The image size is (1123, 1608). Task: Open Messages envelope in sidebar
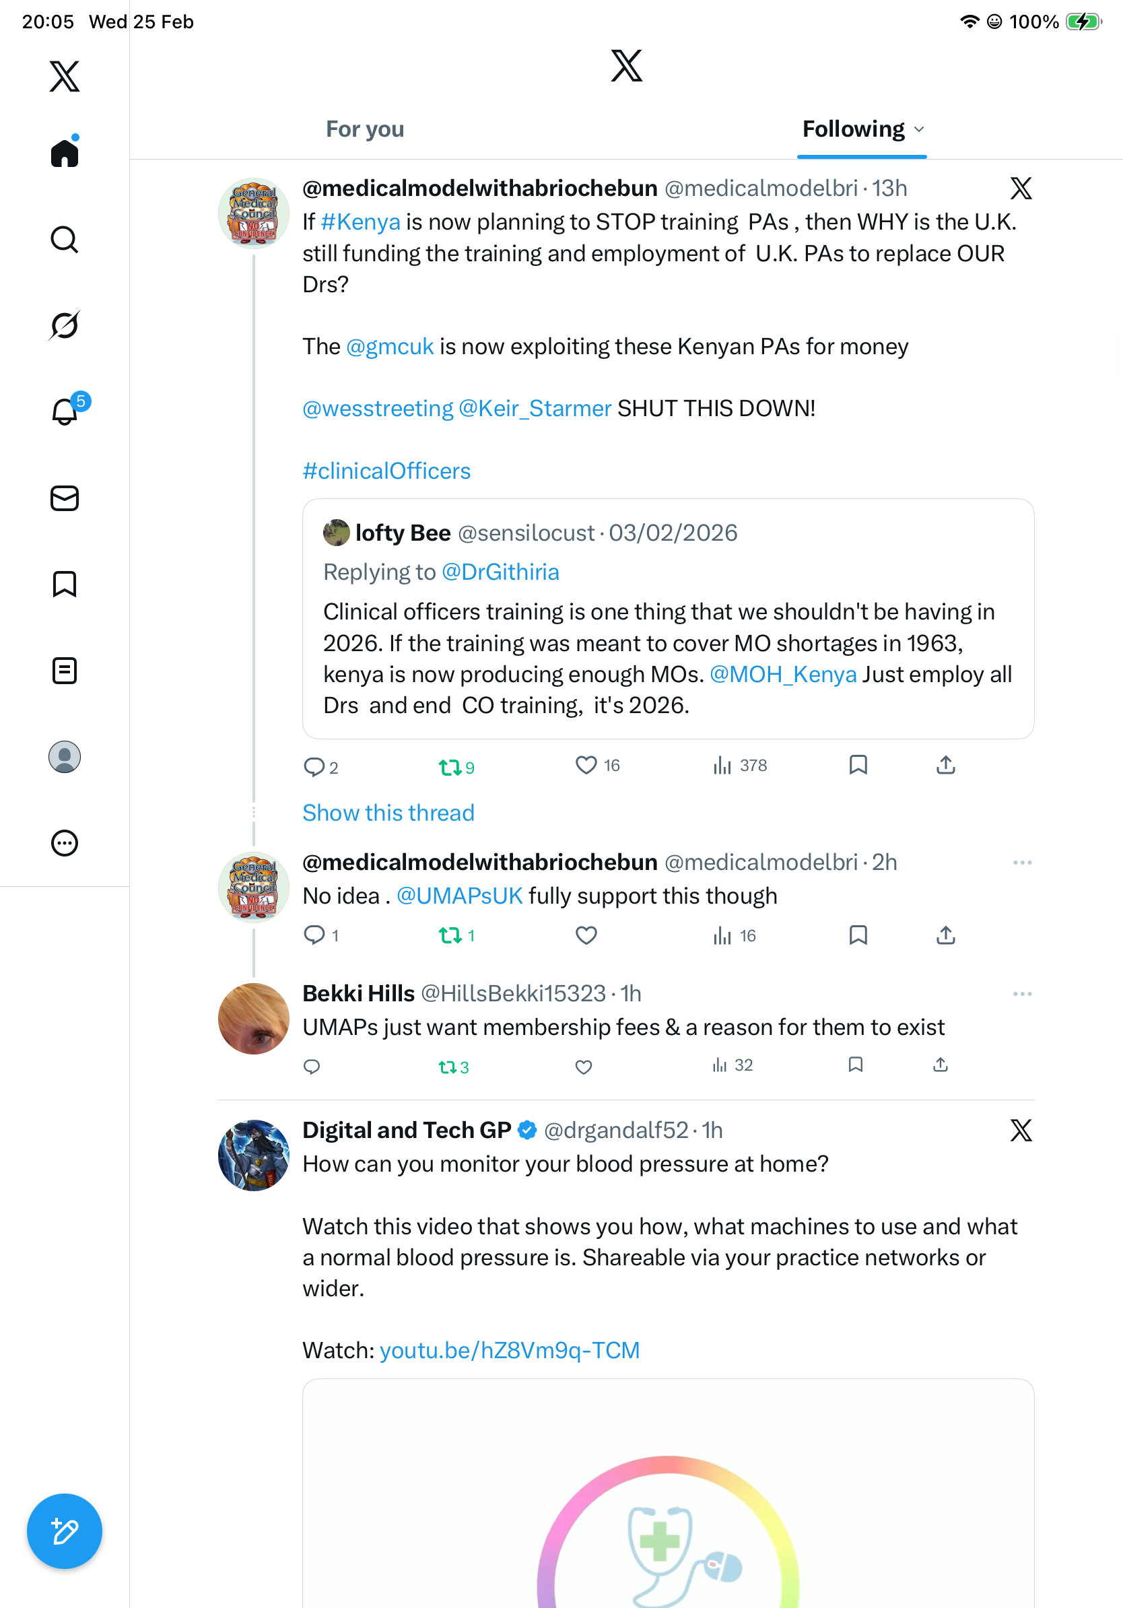tap(65, 498)
